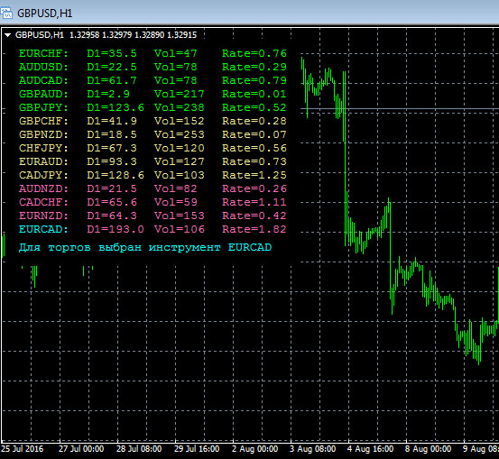The height and width of the screenshot is (459, 499).
Task: Click the GBPNZD: label
Action: 43,134
